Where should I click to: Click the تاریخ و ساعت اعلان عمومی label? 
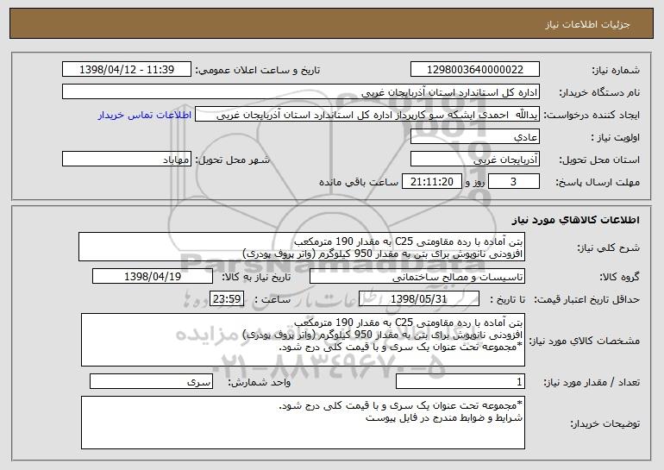[x=258, y=71]
